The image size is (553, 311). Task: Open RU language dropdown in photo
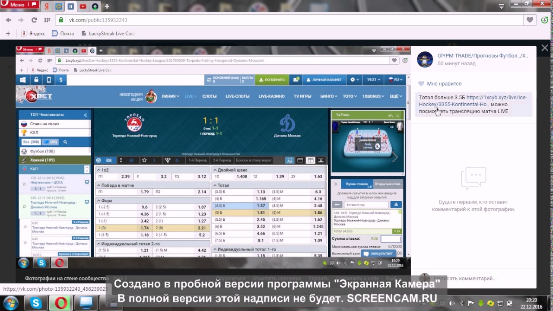(x=395, y=79)
